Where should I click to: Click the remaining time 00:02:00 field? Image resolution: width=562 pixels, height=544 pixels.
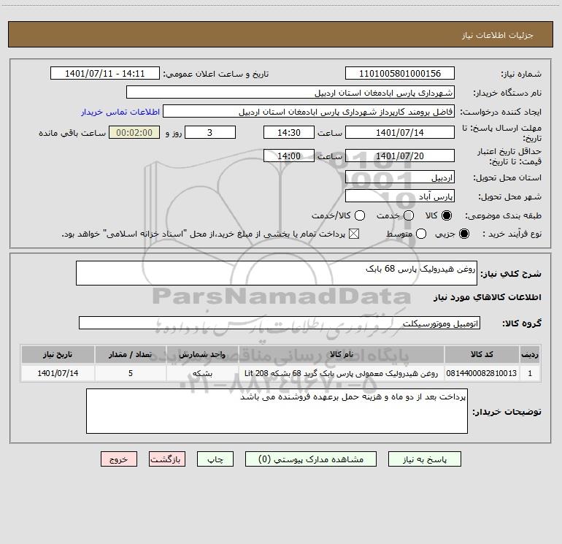point(134,132)
